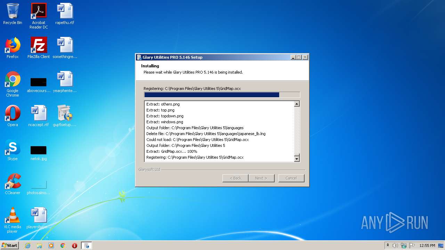445x250 pixels.
Task: Click the Cancel button in Setup
Action: 291,178
